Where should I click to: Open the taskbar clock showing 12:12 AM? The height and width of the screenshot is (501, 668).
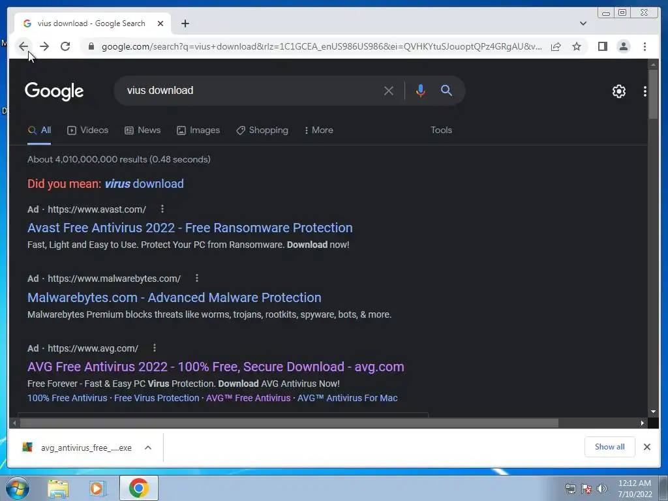[x=635, y=489]
